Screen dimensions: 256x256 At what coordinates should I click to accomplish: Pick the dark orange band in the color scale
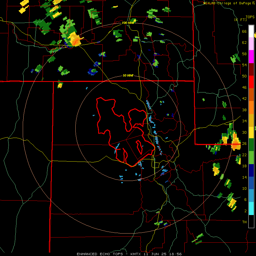[251, 94]
